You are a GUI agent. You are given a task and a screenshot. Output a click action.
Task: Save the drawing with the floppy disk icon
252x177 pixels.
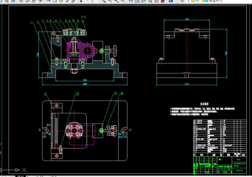click(13, 1)
